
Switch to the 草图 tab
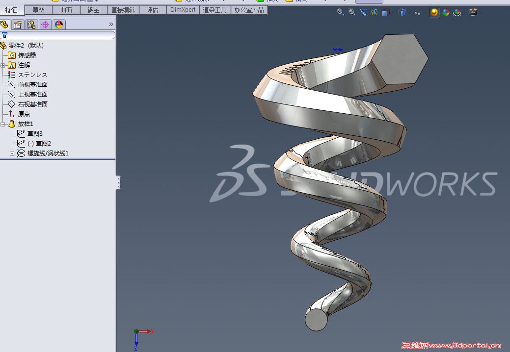(38, 10)
